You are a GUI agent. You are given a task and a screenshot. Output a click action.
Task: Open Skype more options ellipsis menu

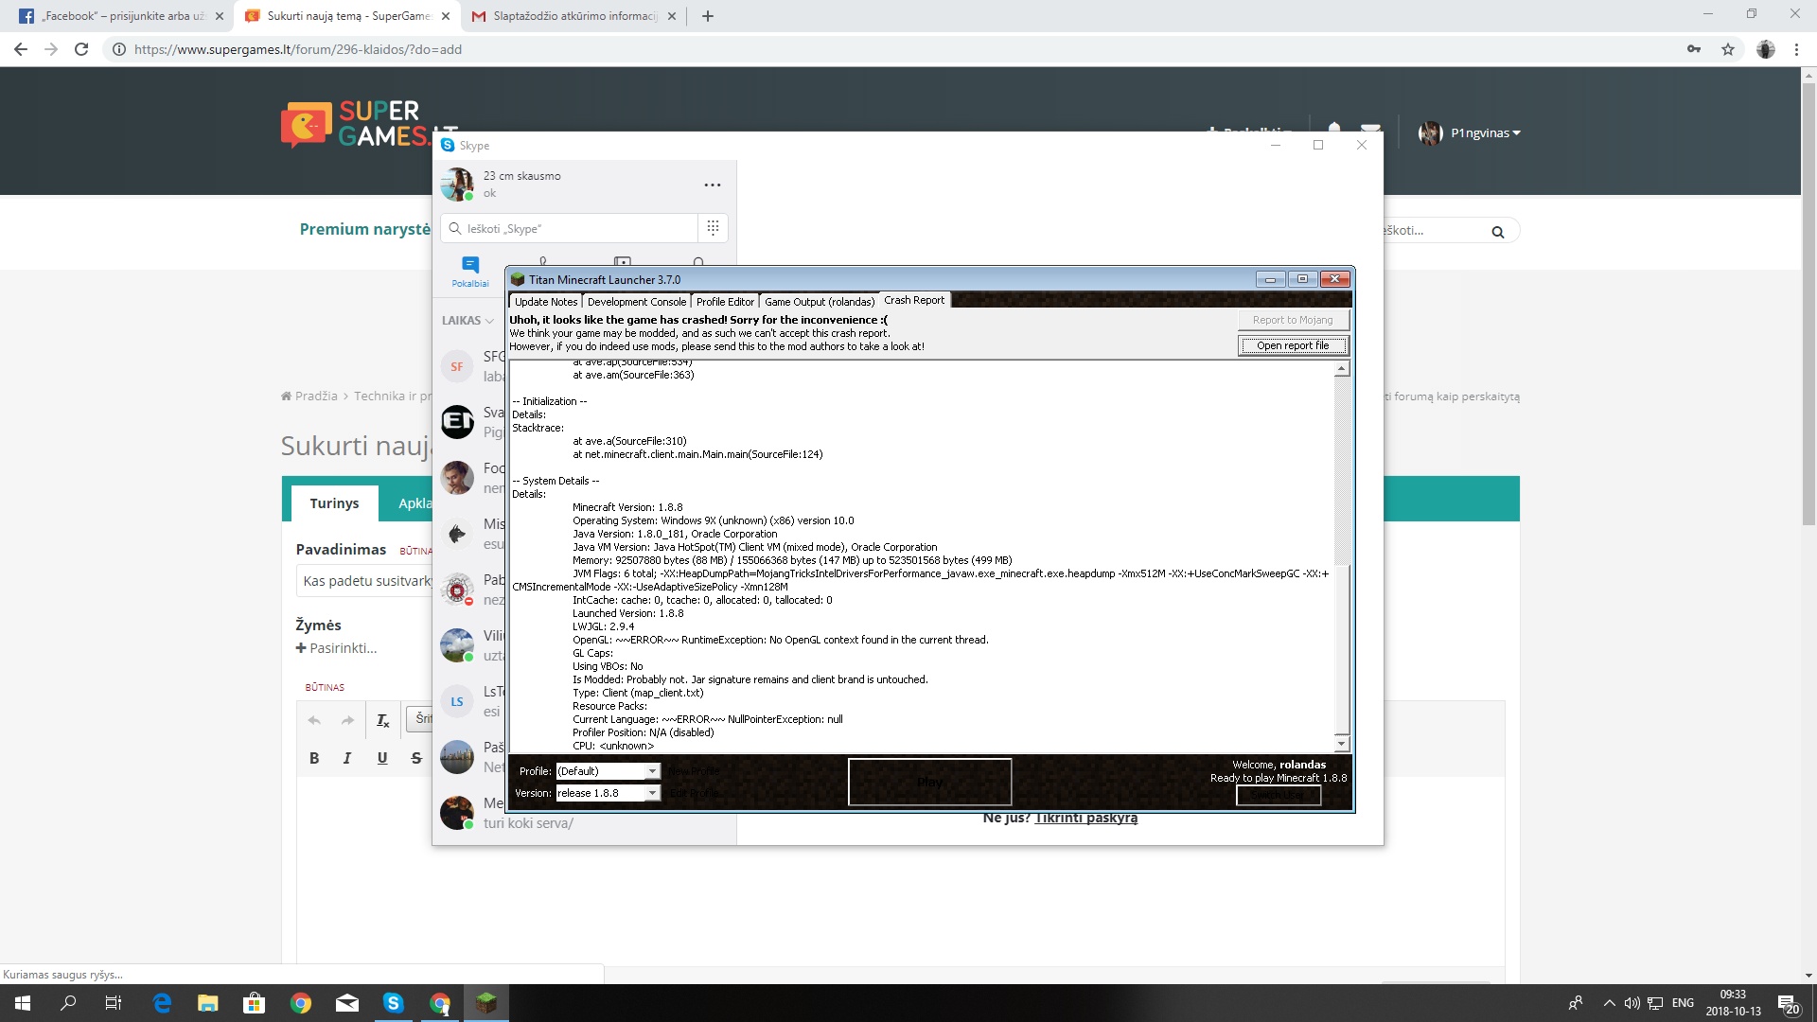click(713, 185)
